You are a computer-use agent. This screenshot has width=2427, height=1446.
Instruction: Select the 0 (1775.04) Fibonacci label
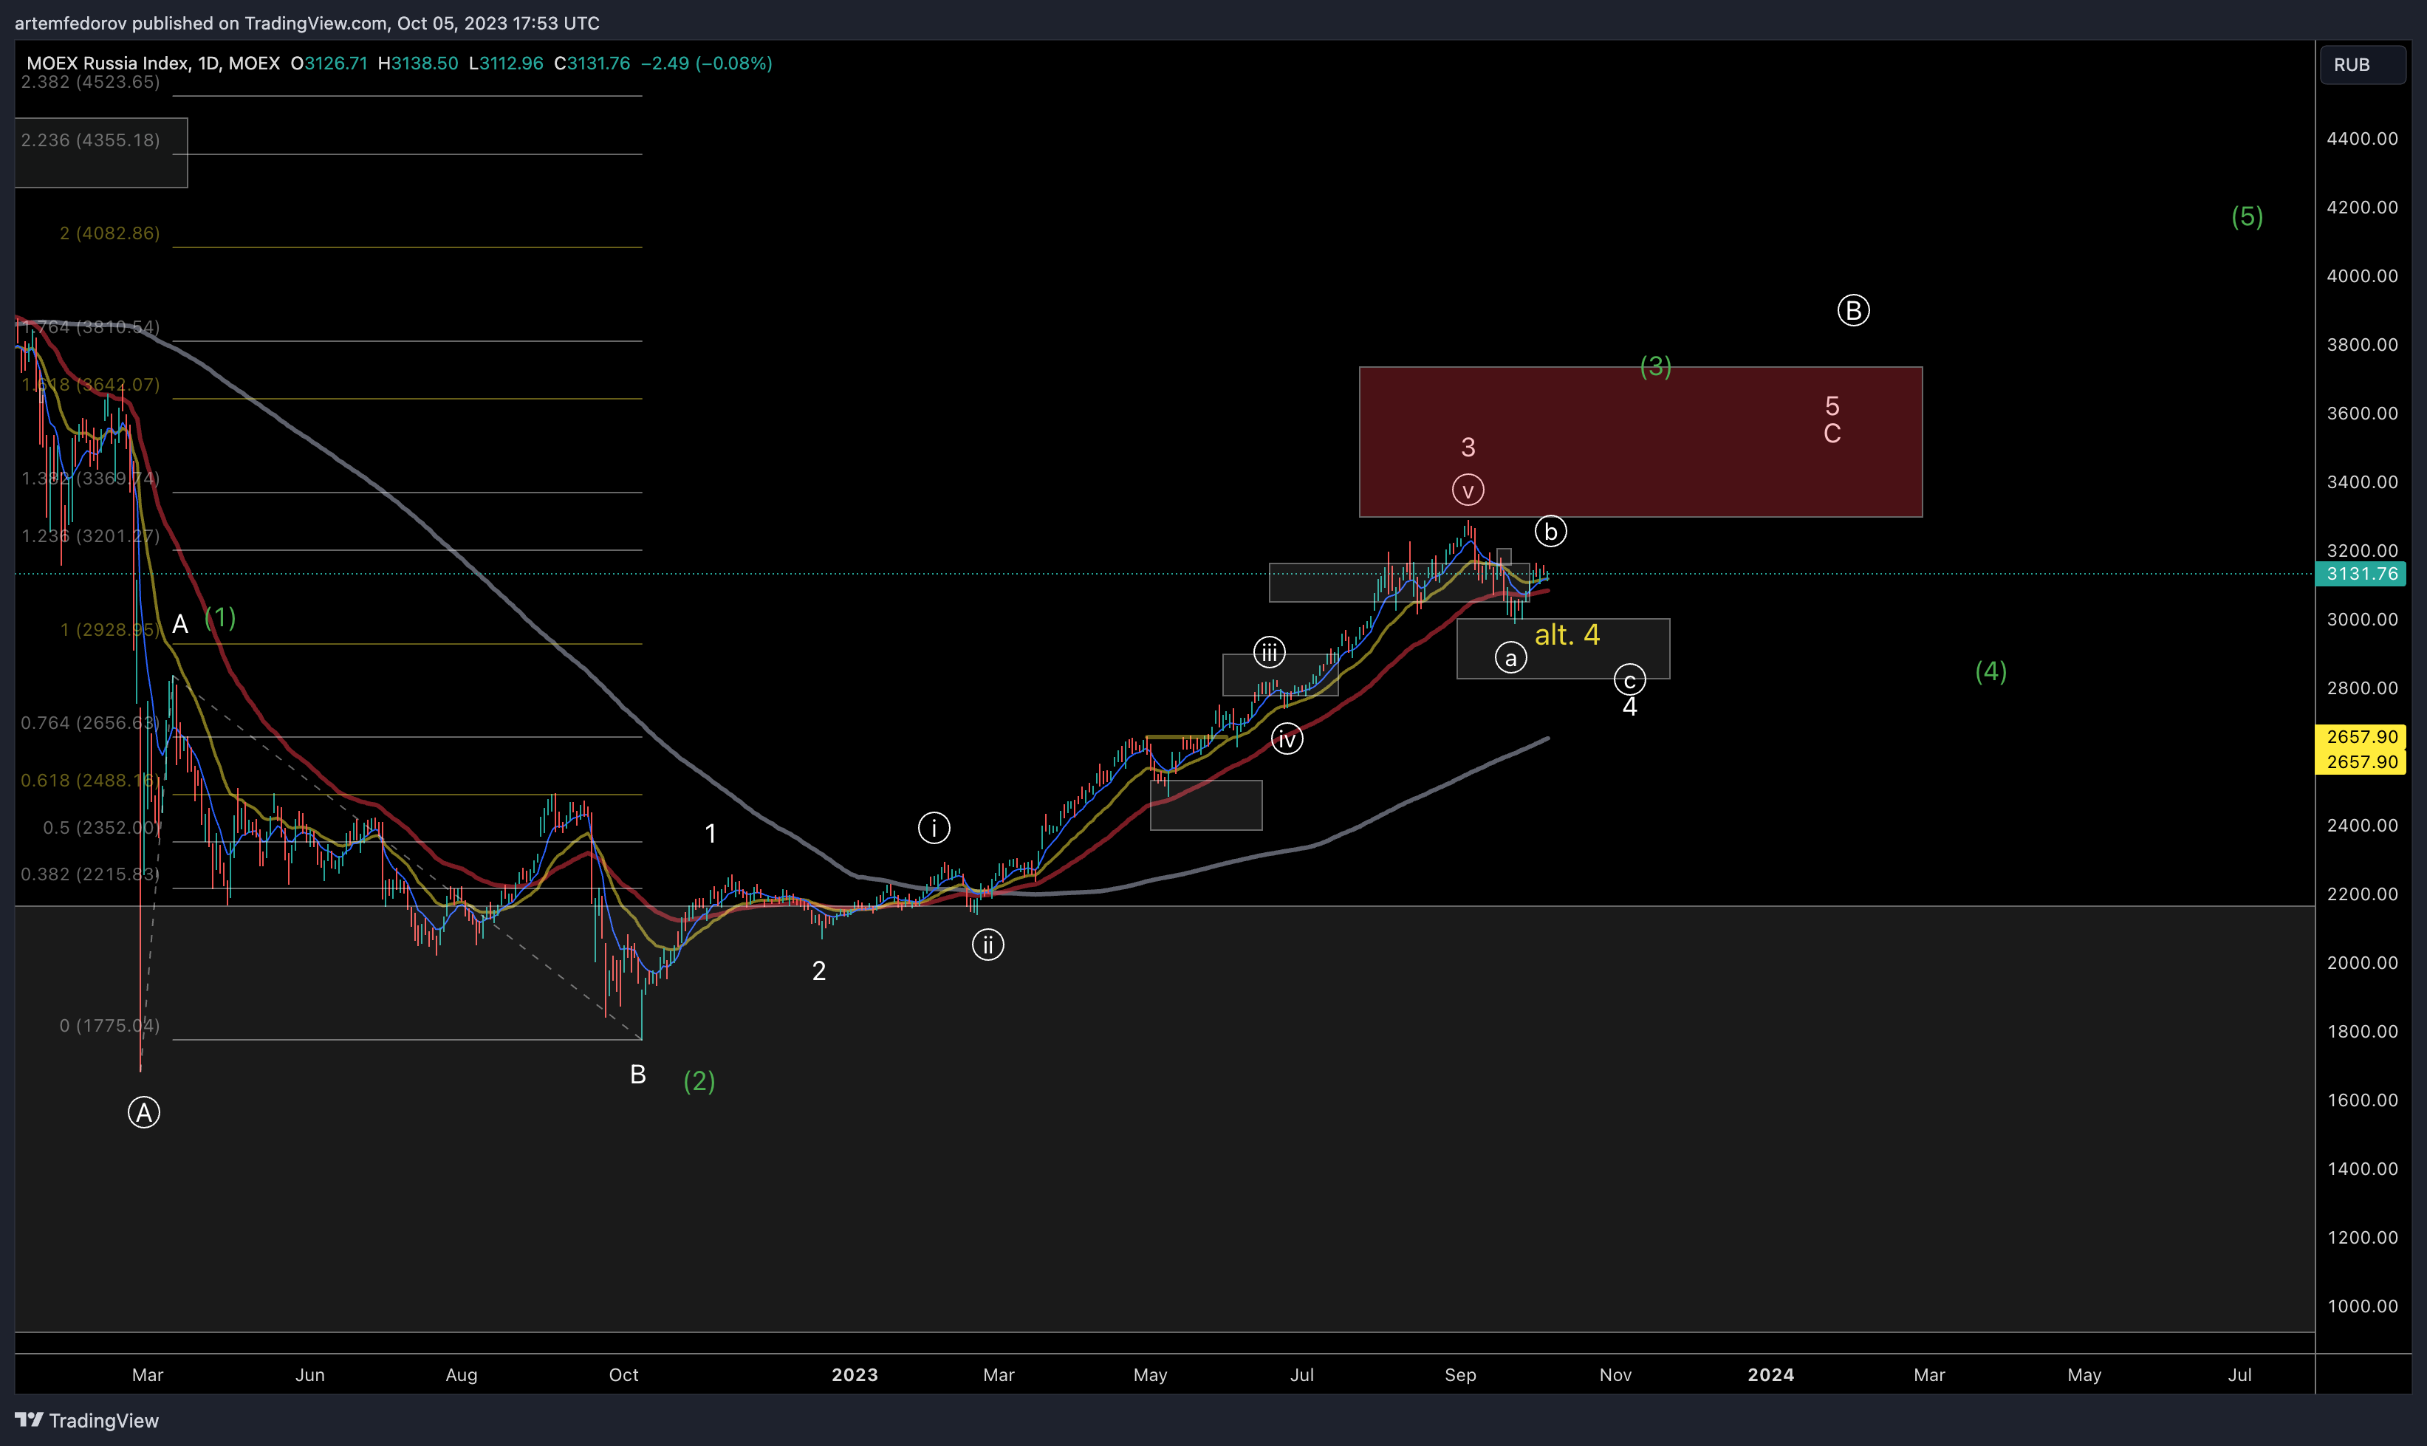point(109,1025)
